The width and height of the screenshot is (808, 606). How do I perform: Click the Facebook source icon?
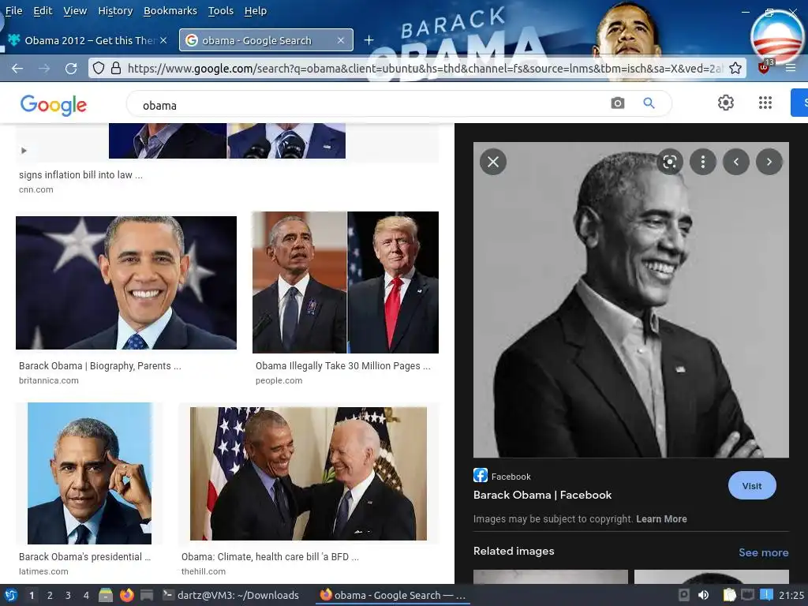coord(481,475)
